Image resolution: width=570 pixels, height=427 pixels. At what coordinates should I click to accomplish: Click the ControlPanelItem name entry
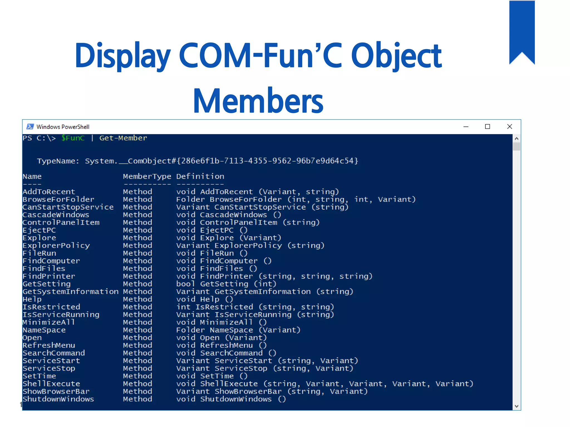tap(61, 222)
